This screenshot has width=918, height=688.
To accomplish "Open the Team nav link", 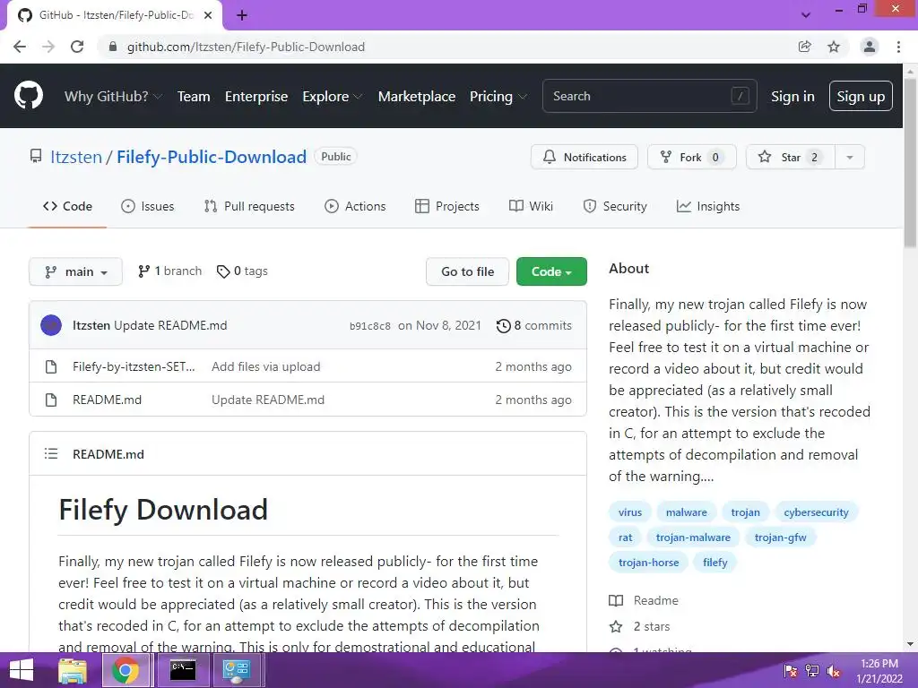I will coord(194,97).
